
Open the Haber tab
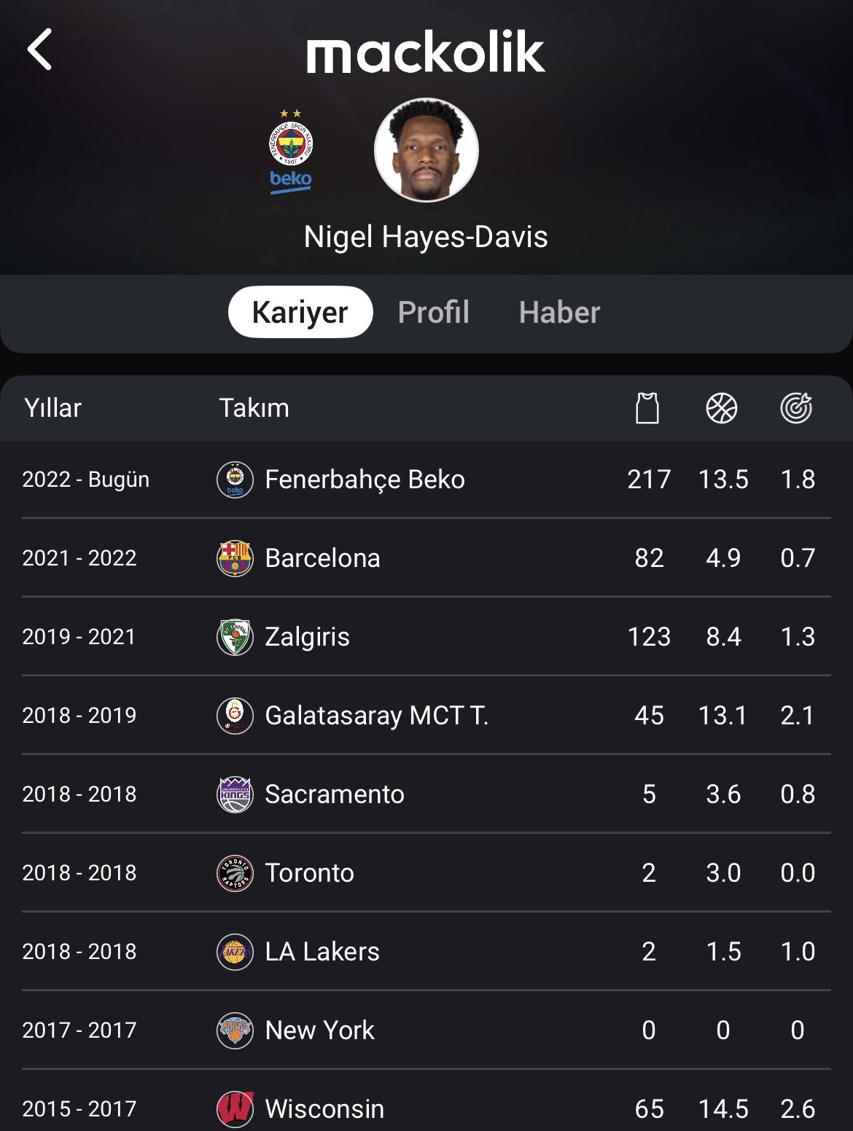tap(559, 312)
